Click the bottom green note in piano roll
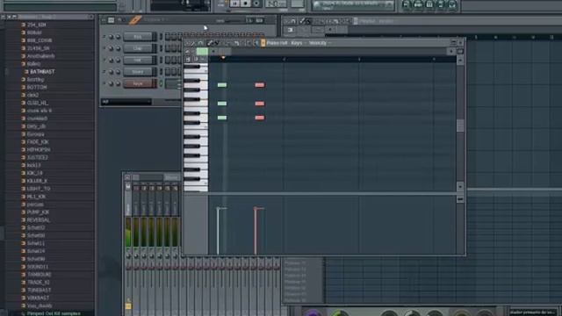The height and width of the screenshot is (316, 562). (222, 118)
